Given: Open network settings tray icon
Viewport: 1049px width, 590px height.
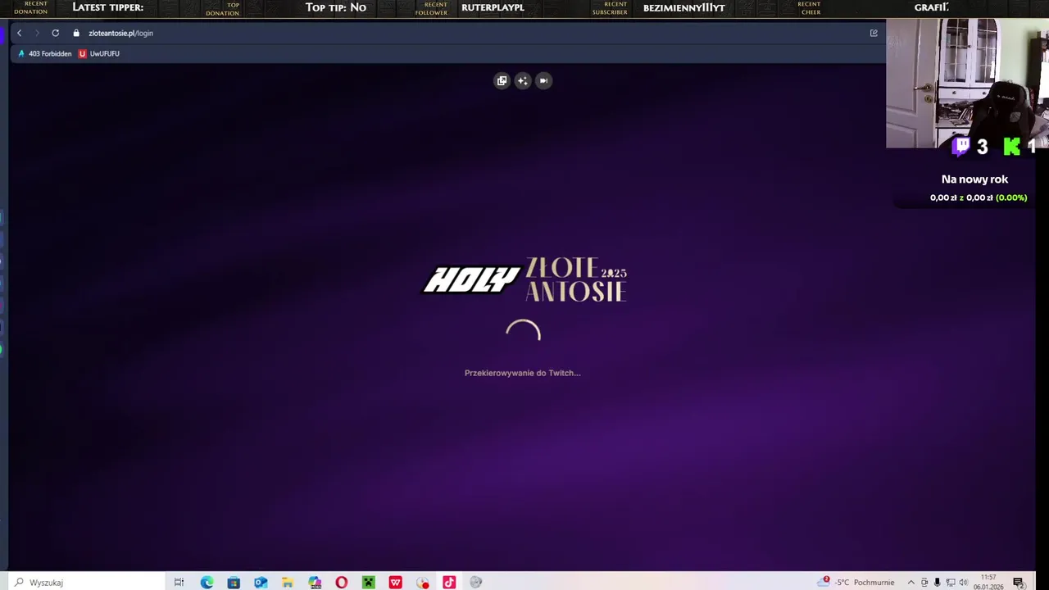Looking at the screenshot, I should click(951, 583).
